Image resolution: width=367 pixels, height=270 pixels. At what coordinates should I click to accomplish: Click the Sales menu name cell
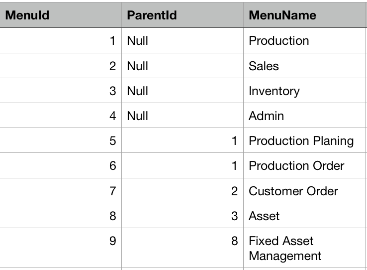[x=304, y=66]
